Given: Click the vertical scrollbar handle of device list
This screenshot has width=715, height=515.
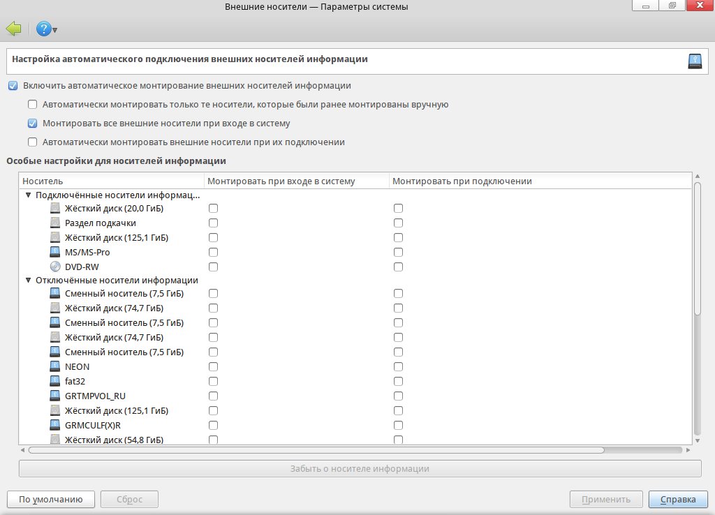Looking at the screenshot, I should 698,248.
